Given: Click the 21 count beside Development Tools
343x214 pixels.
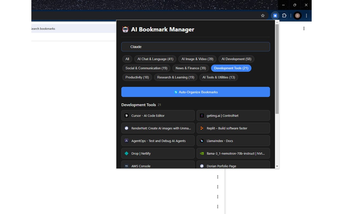Looking at the screenshot, I should point(159,105).
